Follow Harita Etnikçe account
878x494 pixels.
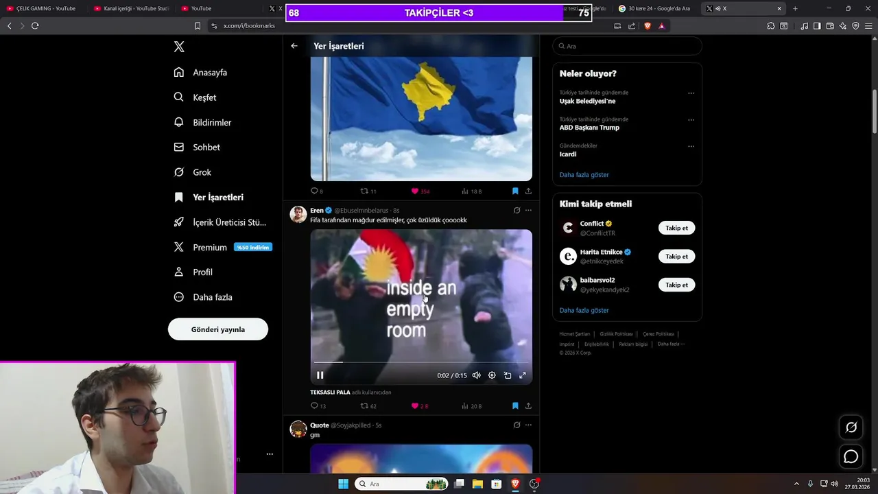[676, 257]
